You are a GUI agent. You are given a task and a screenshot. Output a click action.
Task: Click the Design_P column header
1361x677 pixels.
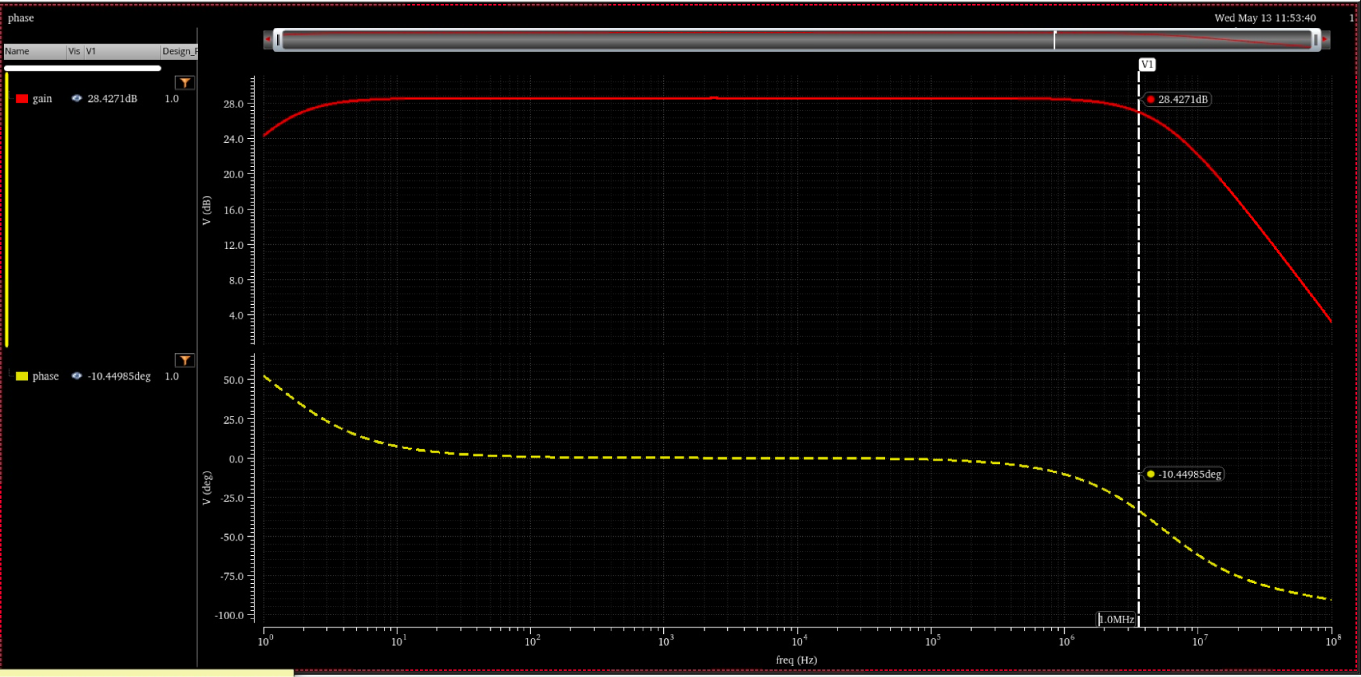point(179,51)
